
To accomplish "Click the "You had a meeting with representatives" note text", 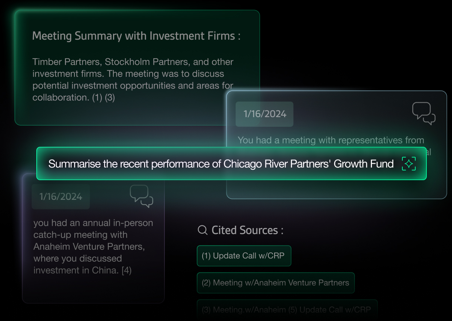I will coord(330,140).
